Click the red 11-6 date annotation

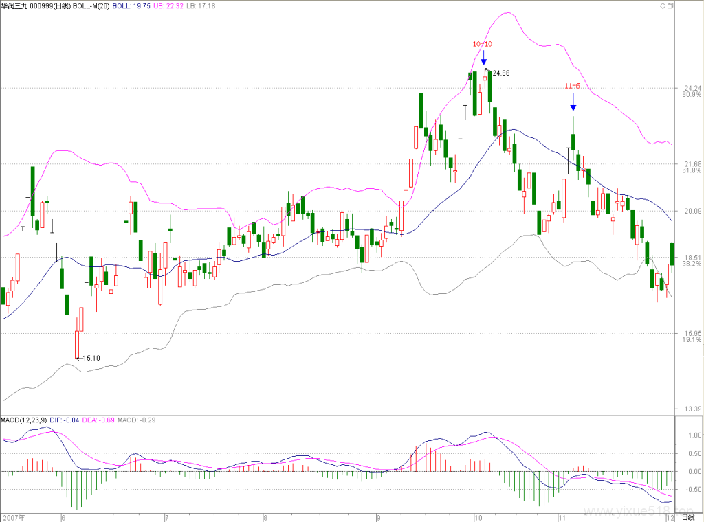[x=572, y=86]
